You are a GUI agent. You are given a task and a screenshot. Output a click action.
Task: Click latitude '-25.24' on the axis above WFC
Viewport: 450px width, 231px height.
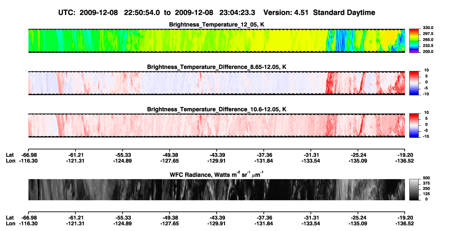tap(358, 155)
